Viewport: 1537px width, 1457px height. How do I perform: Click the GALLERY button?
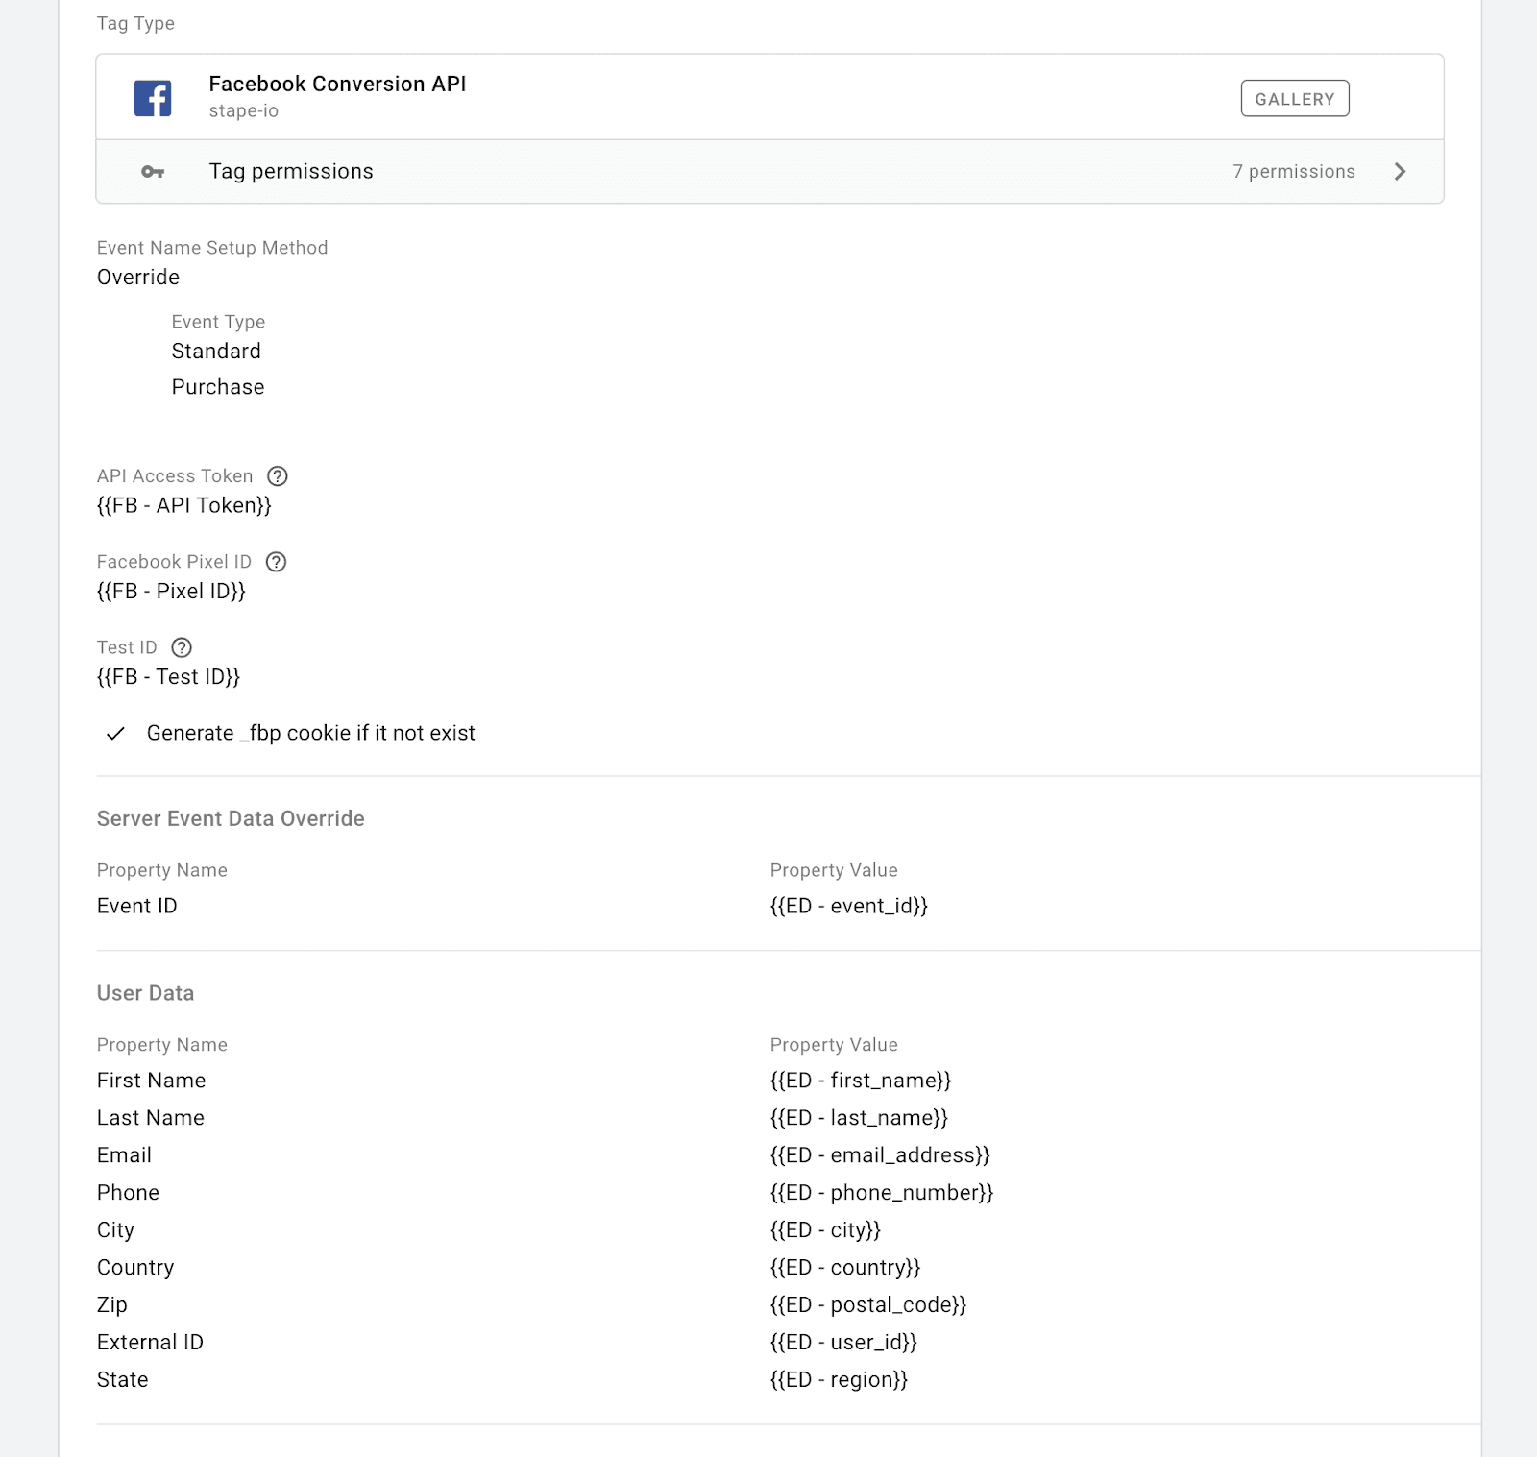click(1295, 98)
